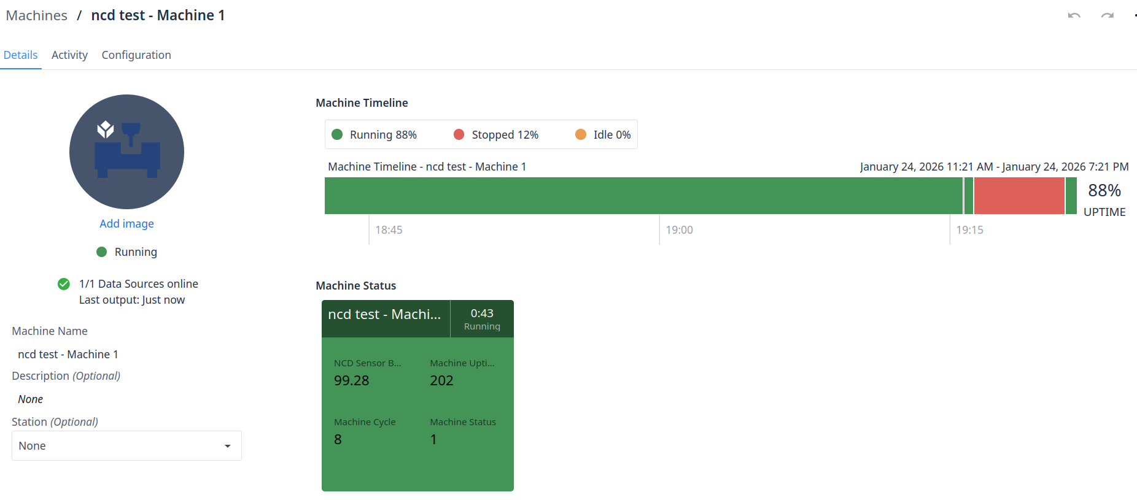Click the Station dropdown arrow
The height and width of the screenshot is (500, 1137).
coord(228,446)
